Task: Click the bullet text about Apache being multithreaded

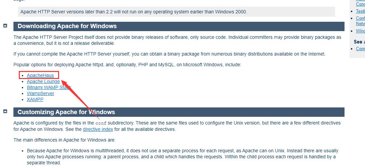Action: coord(183,157)
